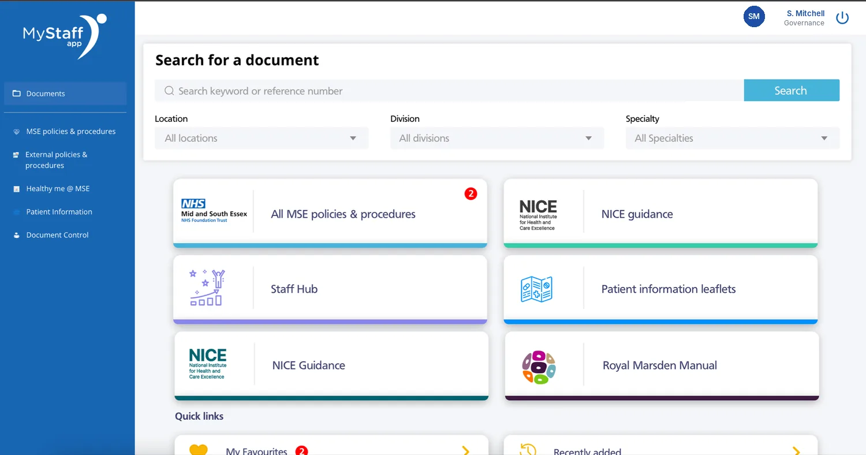
Task: Click the Royal Marsden colorful logo
Action: pyautogui.click(x=539, y=367)
